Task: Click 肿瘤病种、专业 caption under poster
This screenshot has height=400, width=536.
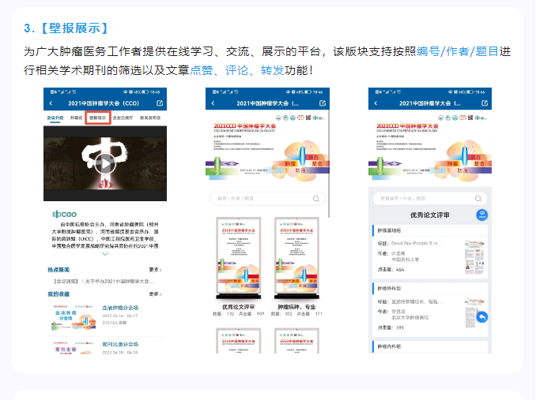Action: pyautogui.click(x=296, y=307)
